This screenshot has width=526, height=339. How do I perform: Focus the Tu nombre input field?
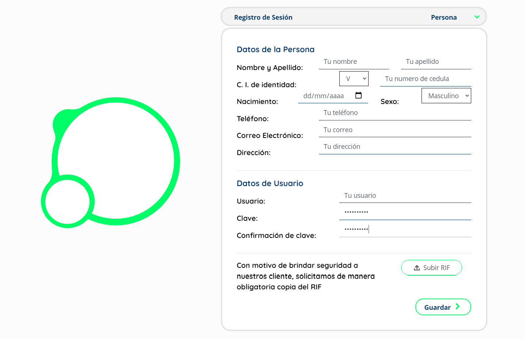354,62
